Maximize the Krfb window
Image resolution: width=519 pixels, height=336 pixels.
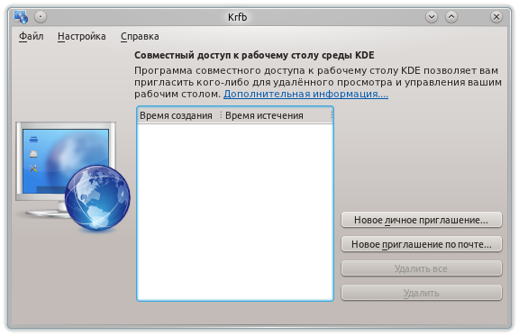[451, 17]
